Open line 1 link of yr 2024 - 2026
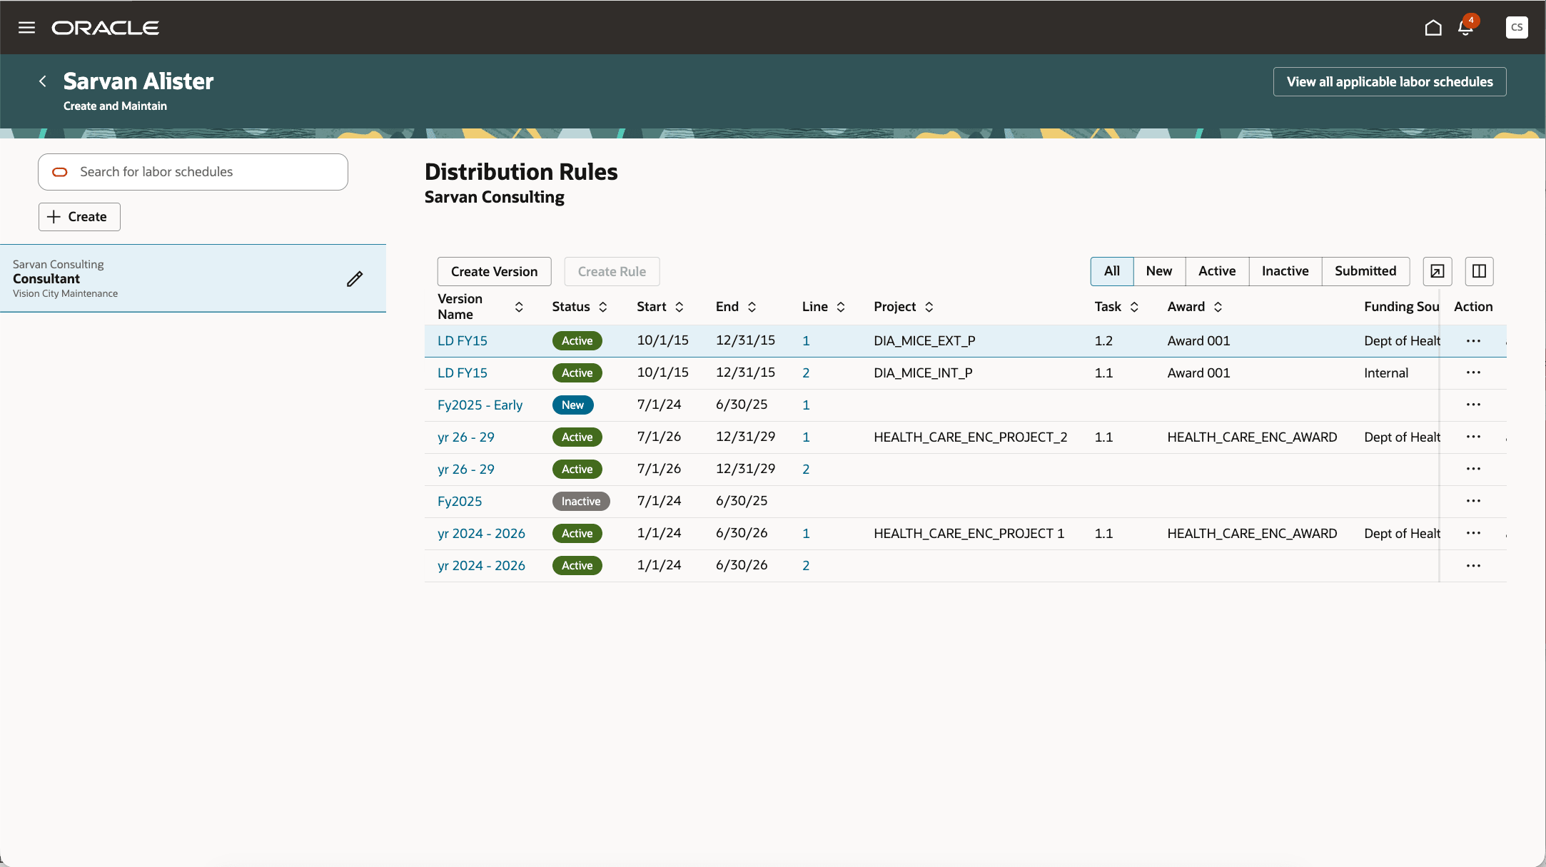The height and width of the screenshot is (867, 1546). [x=806, y=534]
